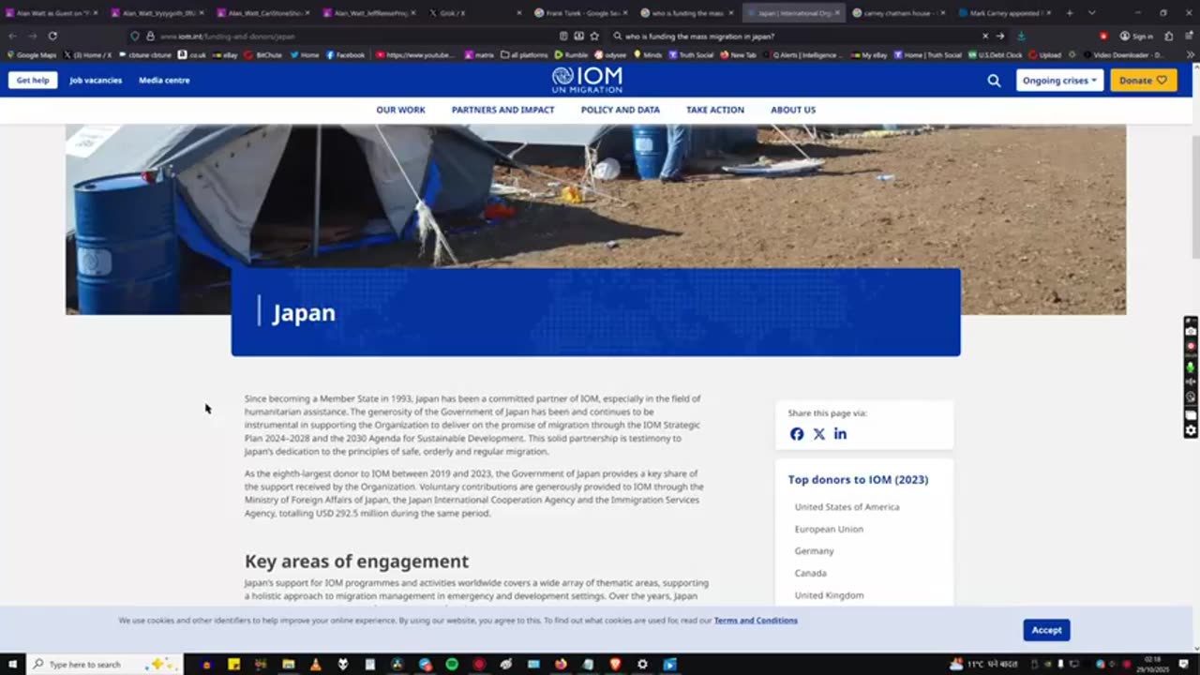Share page via Facebook icon
1200x675 pixels.
pos(797,434)
